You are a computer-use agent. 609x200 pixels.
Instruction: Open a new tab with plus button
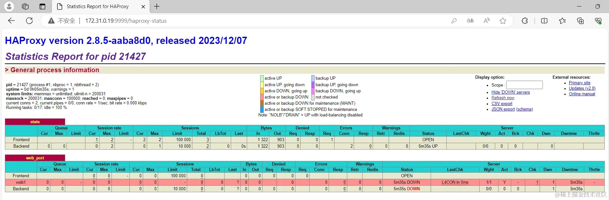157,7
